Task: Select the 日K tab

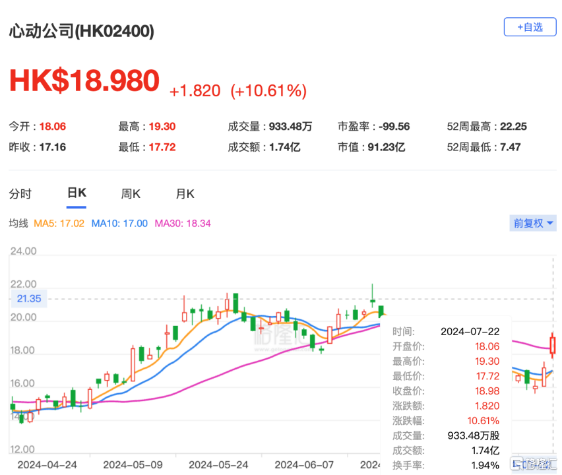Action: (77, 193)
